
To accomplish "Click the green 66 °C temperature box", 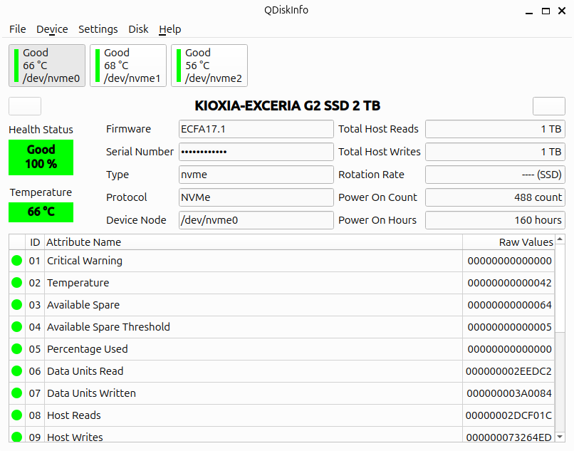I will point(41,212).
